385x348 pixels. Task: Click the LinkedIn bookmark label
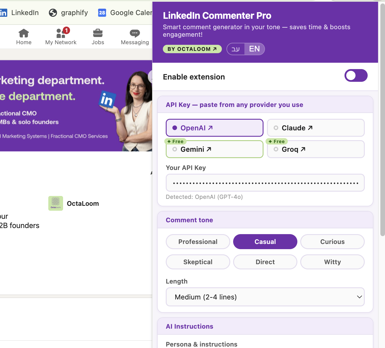25,13
